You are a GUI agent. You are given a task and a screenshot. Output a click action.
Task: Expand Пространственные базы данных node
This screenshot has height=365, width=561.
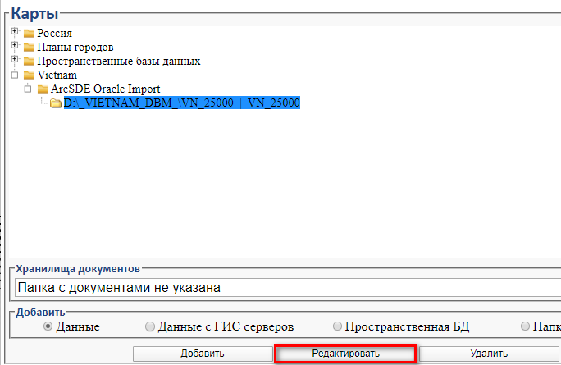click(x=15, y=61)
